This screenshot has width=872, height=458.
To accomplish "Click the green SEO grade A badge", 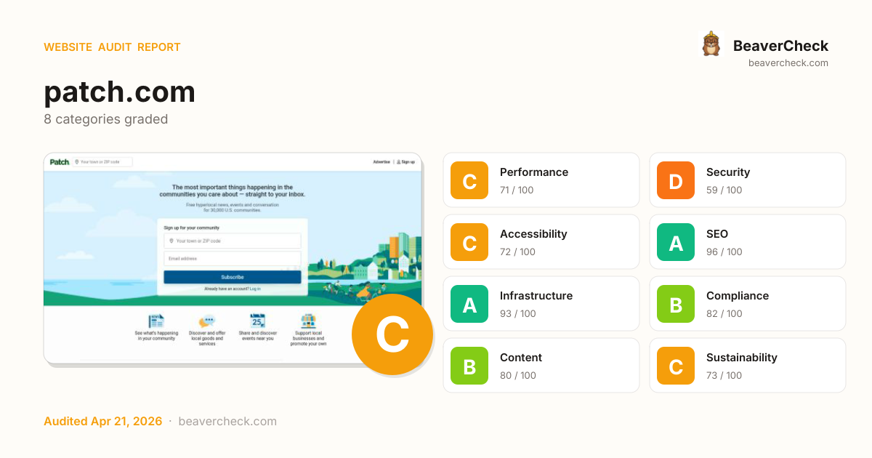I will pos(676,242).
